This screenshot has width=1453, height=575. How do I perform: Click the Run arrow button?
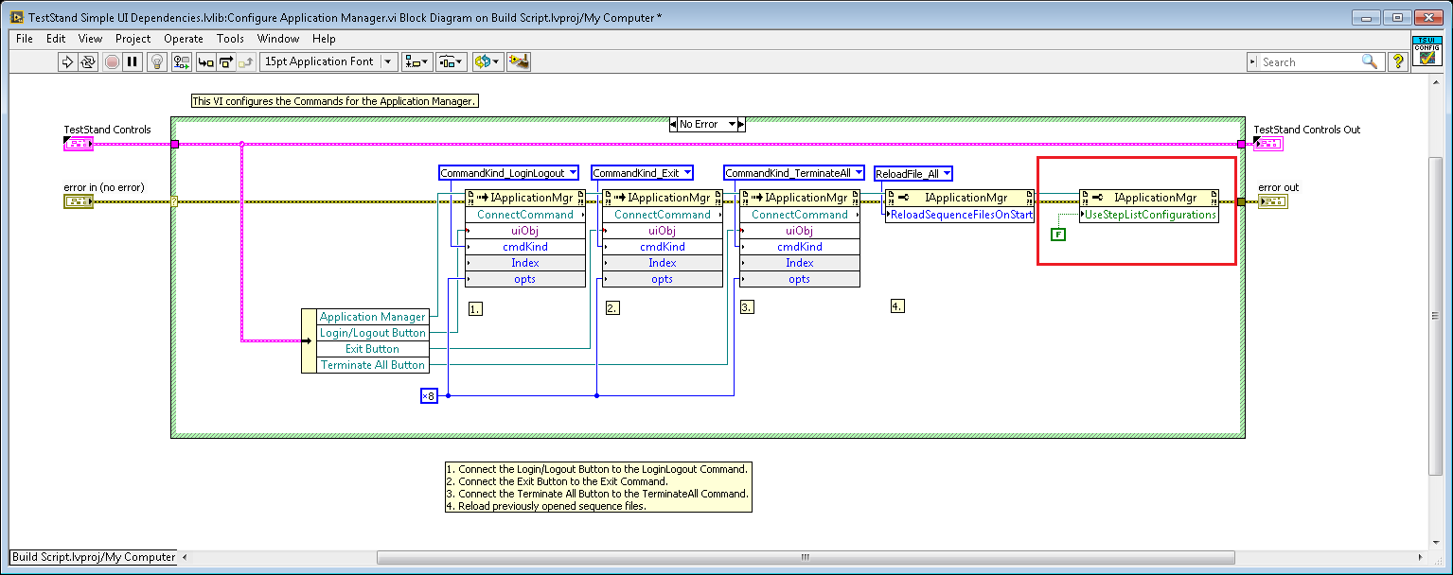pyautogui.click(x=67, y=61)
